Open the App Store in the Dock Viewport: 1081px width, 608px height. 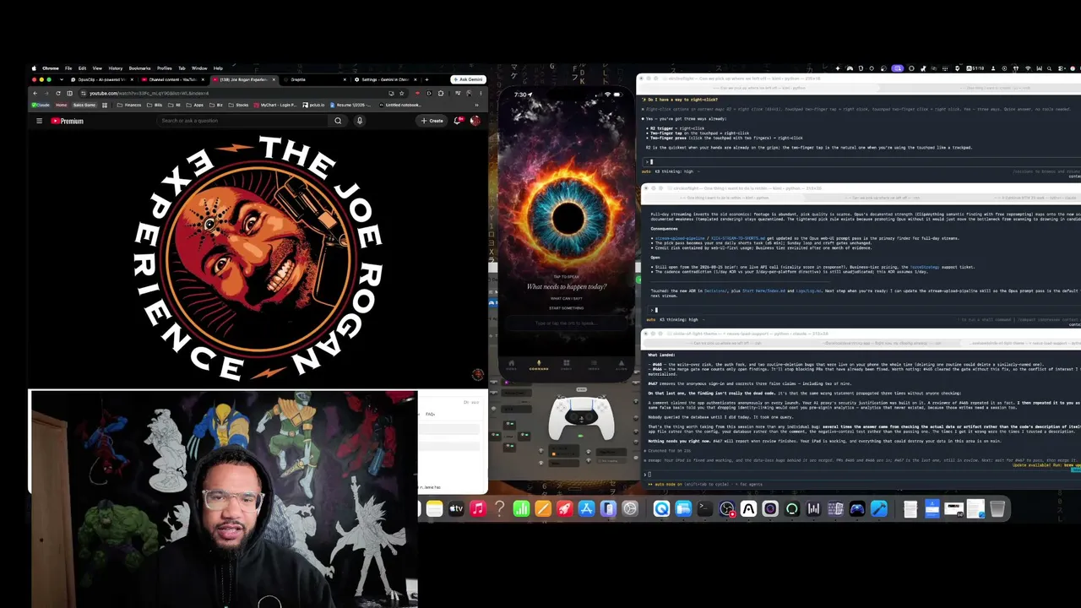click(x=586, y=508)
